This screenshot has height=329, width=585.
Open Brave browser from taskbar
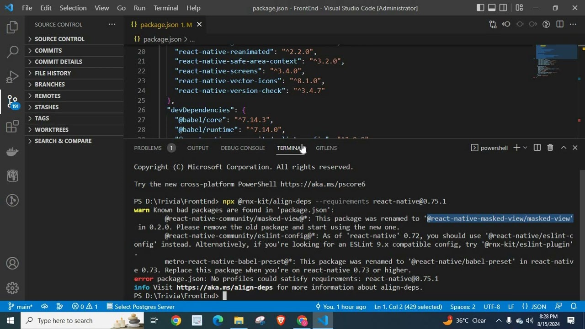[281, 321]
